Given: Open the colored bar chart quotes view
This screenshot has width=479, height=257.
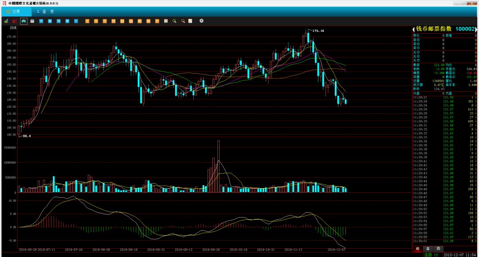Looking at the screenshot, I should click(x=6, y=21).
